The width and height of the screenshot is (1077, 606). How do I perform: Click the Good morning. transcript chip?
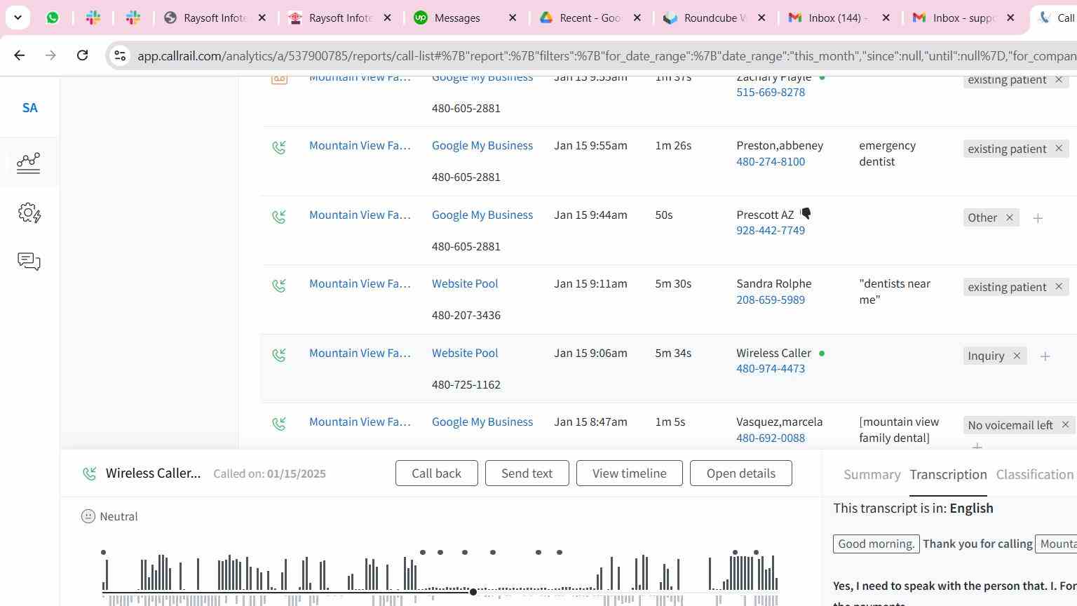(x=876, y=544)
